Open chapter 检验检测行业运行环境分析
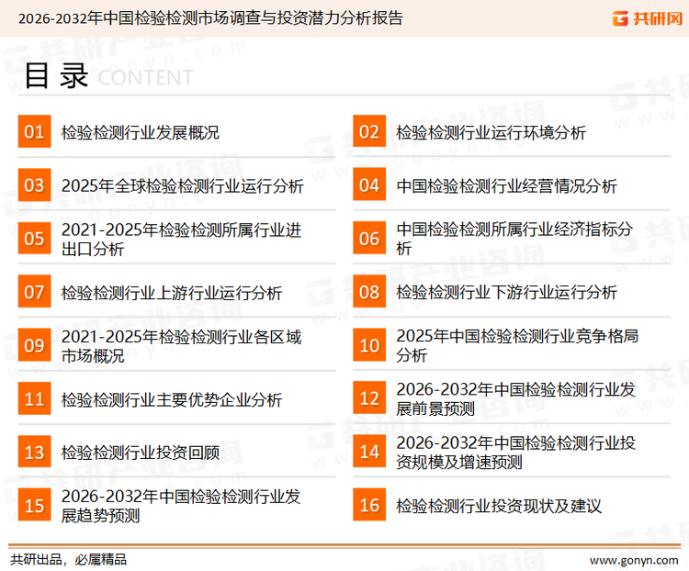 coord(491,133)
